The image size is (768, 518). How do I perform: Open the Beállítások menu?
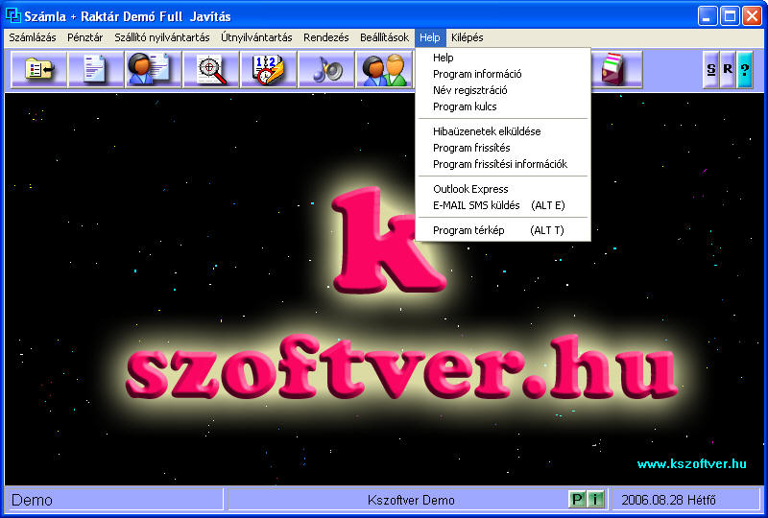[x=385, y=37]
